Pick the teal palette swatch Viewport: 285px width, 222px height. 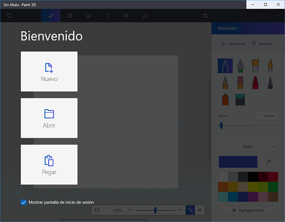(x=223, y=197)
